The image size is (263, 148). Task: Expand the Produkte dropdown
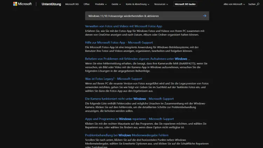101,4
